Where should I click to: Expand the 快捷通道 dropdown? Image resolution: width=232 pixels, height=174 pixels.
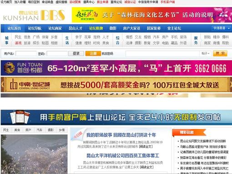point(221,28)
